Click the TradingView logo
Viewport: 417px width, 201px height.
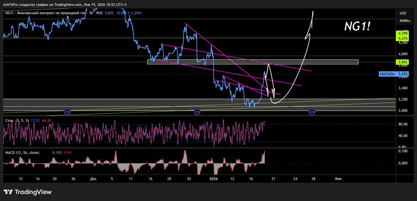[x=28, y=192]
